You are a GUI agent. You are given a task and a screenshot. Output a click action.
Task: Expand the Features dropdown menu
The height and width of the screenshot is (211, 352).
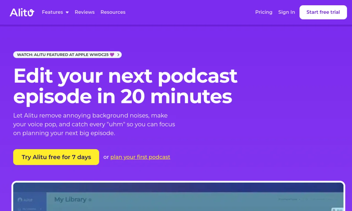pos(55,12)
